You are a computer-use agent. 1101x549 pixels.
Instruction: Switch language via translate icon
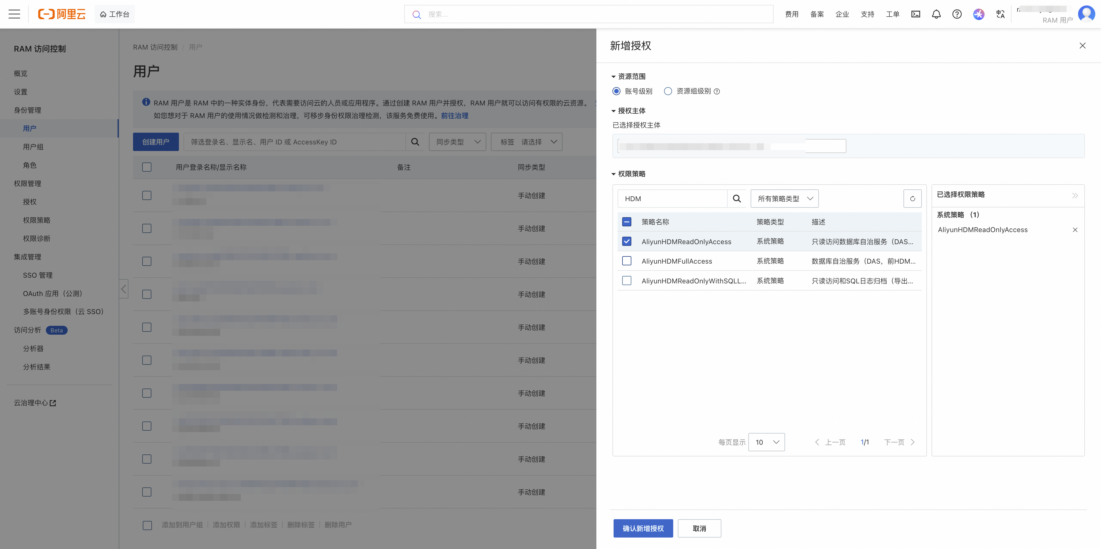pyautogui.click(x=1000, y=14)
